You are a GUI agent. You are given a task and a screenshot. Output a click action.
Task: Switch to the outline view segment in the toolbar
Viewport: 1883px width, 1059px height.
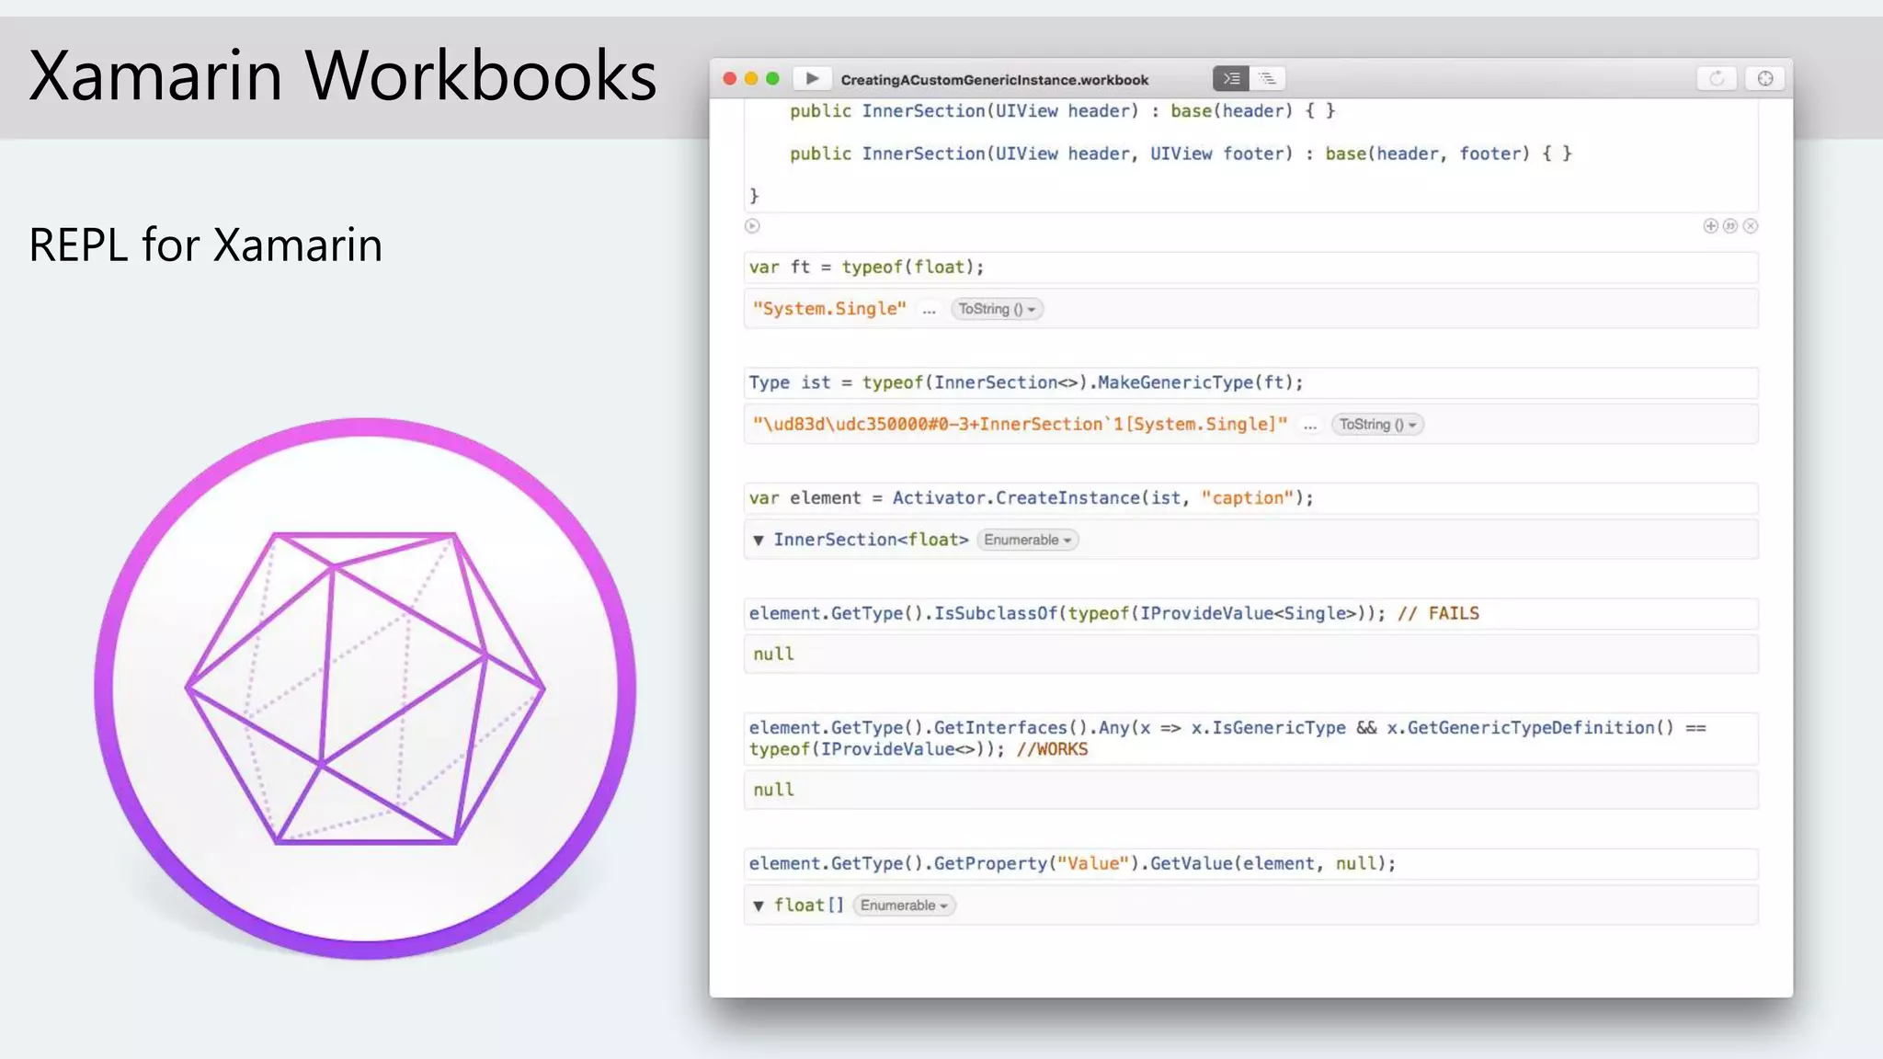coord(1268,79)
